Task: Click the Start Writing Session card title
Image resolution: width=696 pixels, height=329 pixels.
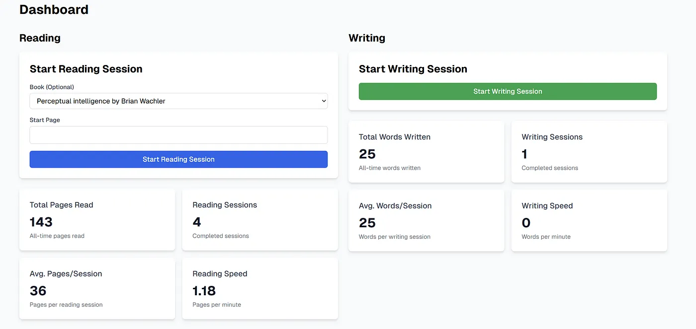Action: coord(413,69)
